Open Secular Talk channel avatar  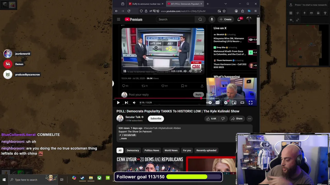click(120, 118)
